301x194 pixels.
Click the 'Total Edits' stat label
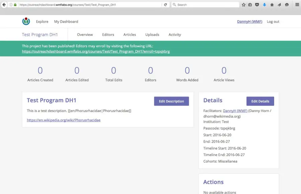pos(114,80)
